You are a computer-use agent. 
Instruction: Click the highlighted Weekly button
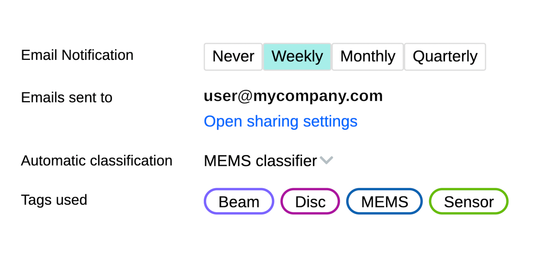tap(297, 57)
